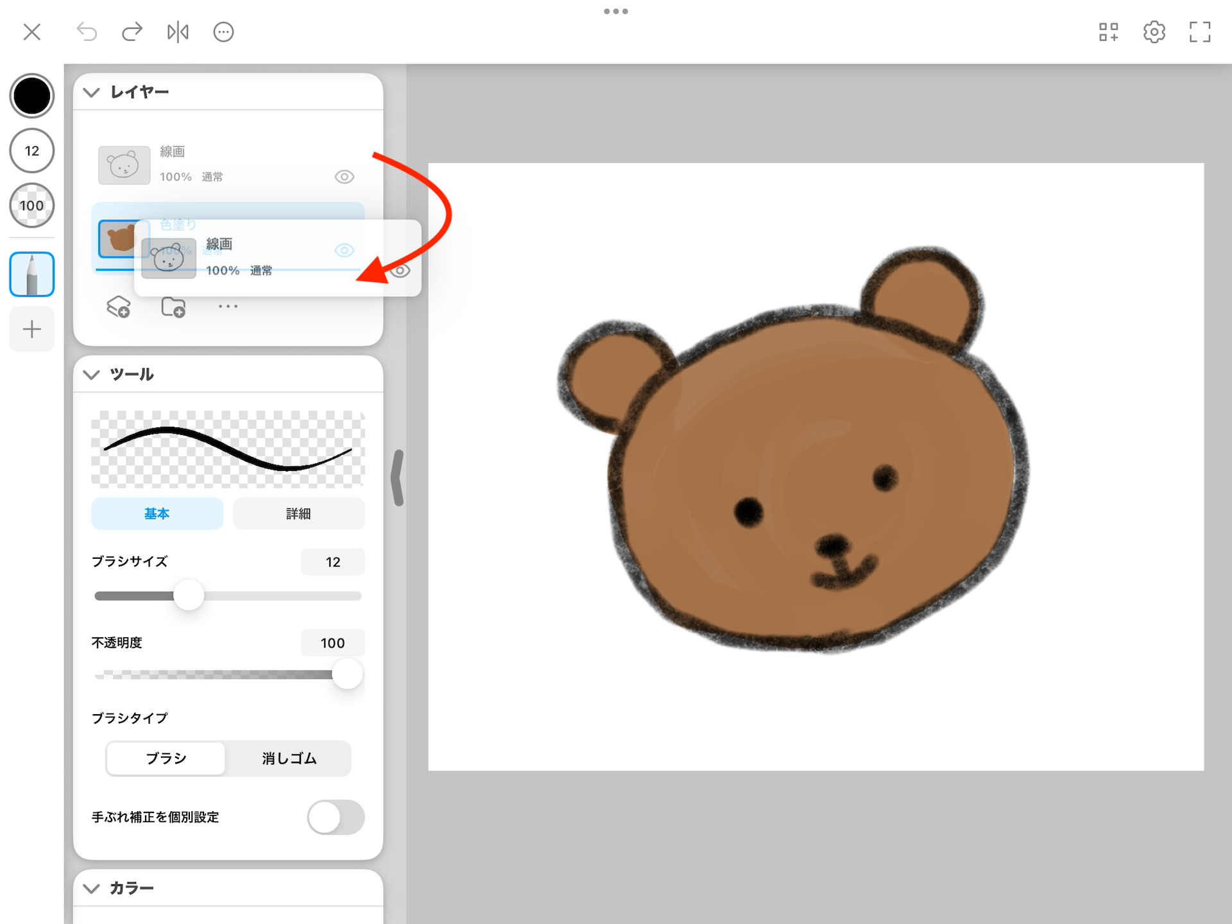This screenshot has height=924, width=1232.
Task: Enter fullscreen mode with corner brackets icon
Action: point(1199,32)
